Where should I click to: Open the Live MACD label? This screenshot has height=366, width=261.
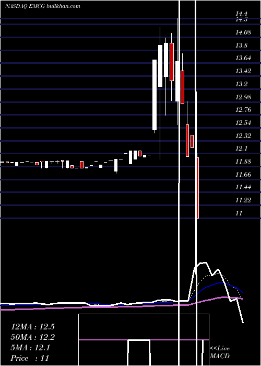click(220, 352)
